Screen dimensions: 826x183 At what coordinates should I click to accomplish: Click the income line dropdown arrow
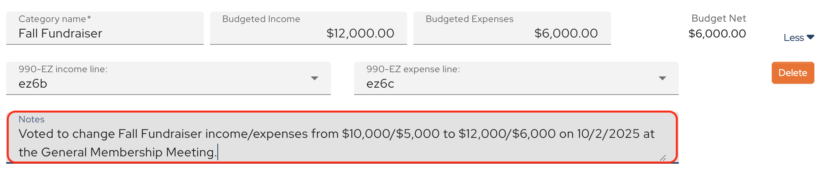(315, 78)
